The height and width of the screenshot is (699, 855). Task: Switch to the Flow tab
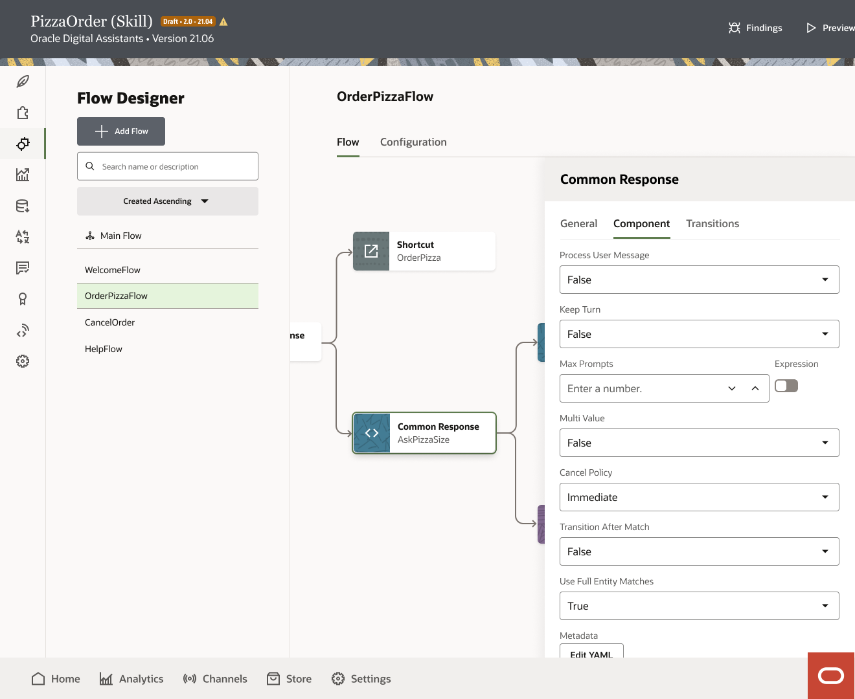348,142
